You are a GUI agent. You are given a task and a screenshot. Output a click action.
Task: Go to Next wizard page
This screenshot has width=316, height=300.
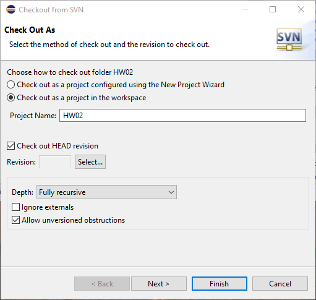click(x=159, y=284)
